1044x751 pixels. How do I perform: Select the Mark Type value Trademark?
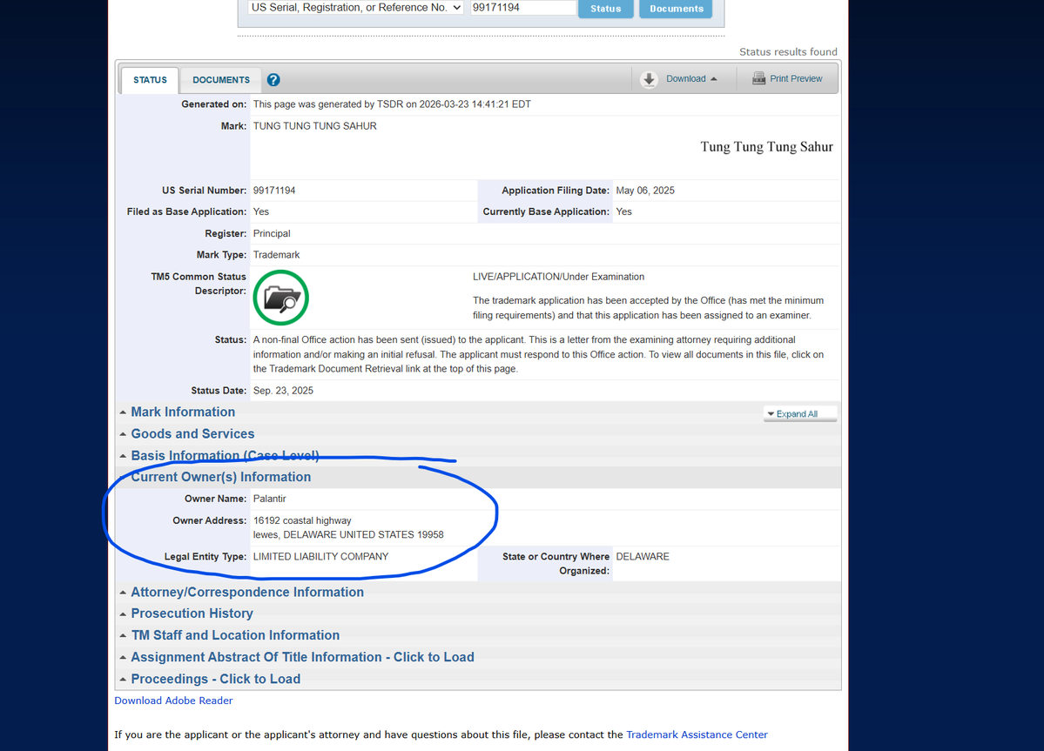(276, 255)
